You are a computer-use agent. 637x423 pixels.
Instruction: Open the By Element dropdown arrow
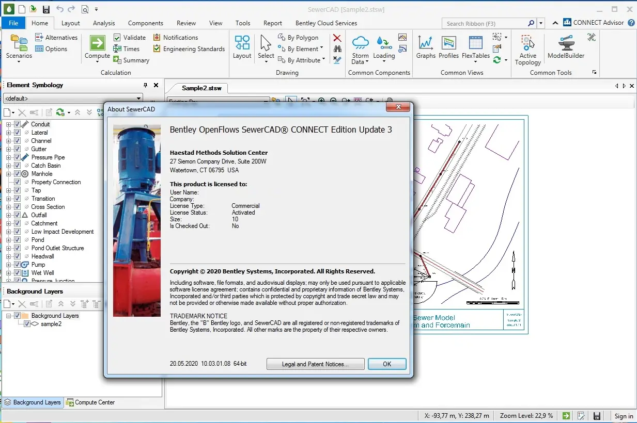pos(322,48)
